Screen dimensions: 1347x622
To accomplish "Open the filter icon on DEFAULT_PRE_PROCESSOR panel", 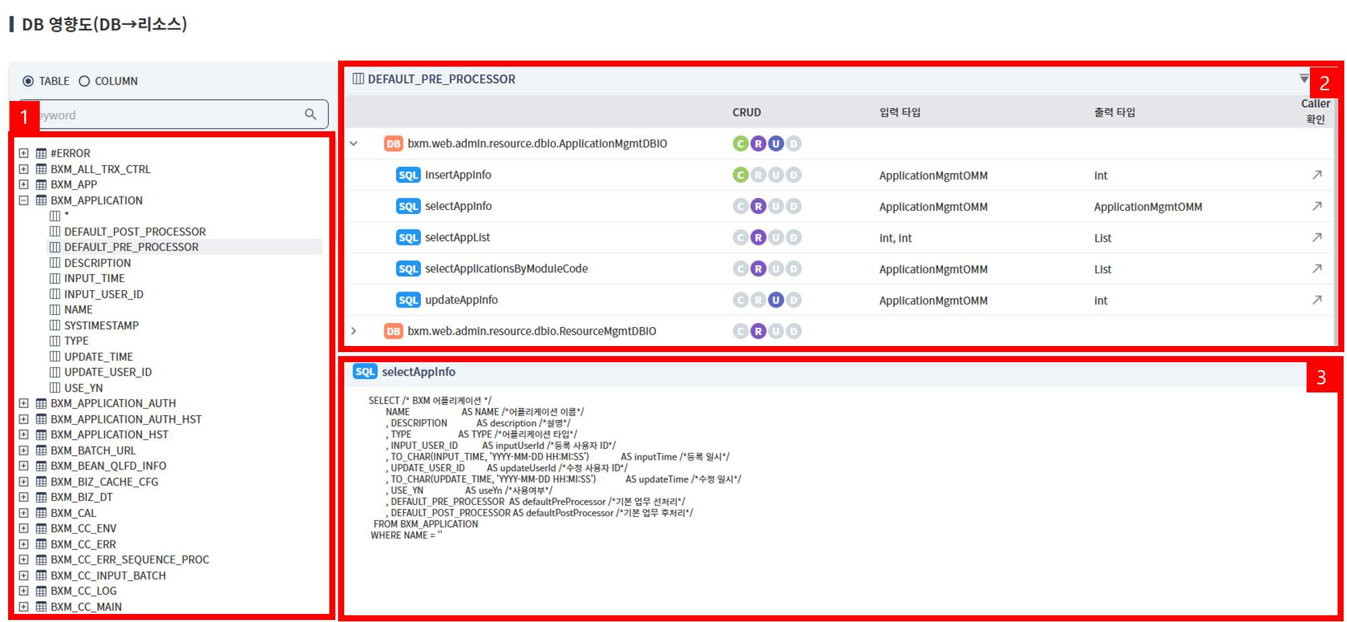I will 1305,77.
